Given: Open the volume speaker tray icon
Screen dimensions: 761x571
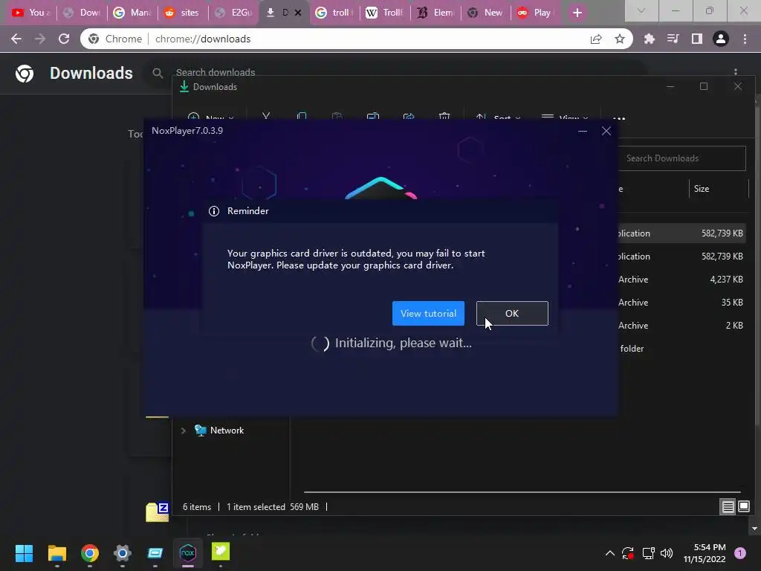Looking at the screenshot, I should pyautogui.click(x=667, y=553).
